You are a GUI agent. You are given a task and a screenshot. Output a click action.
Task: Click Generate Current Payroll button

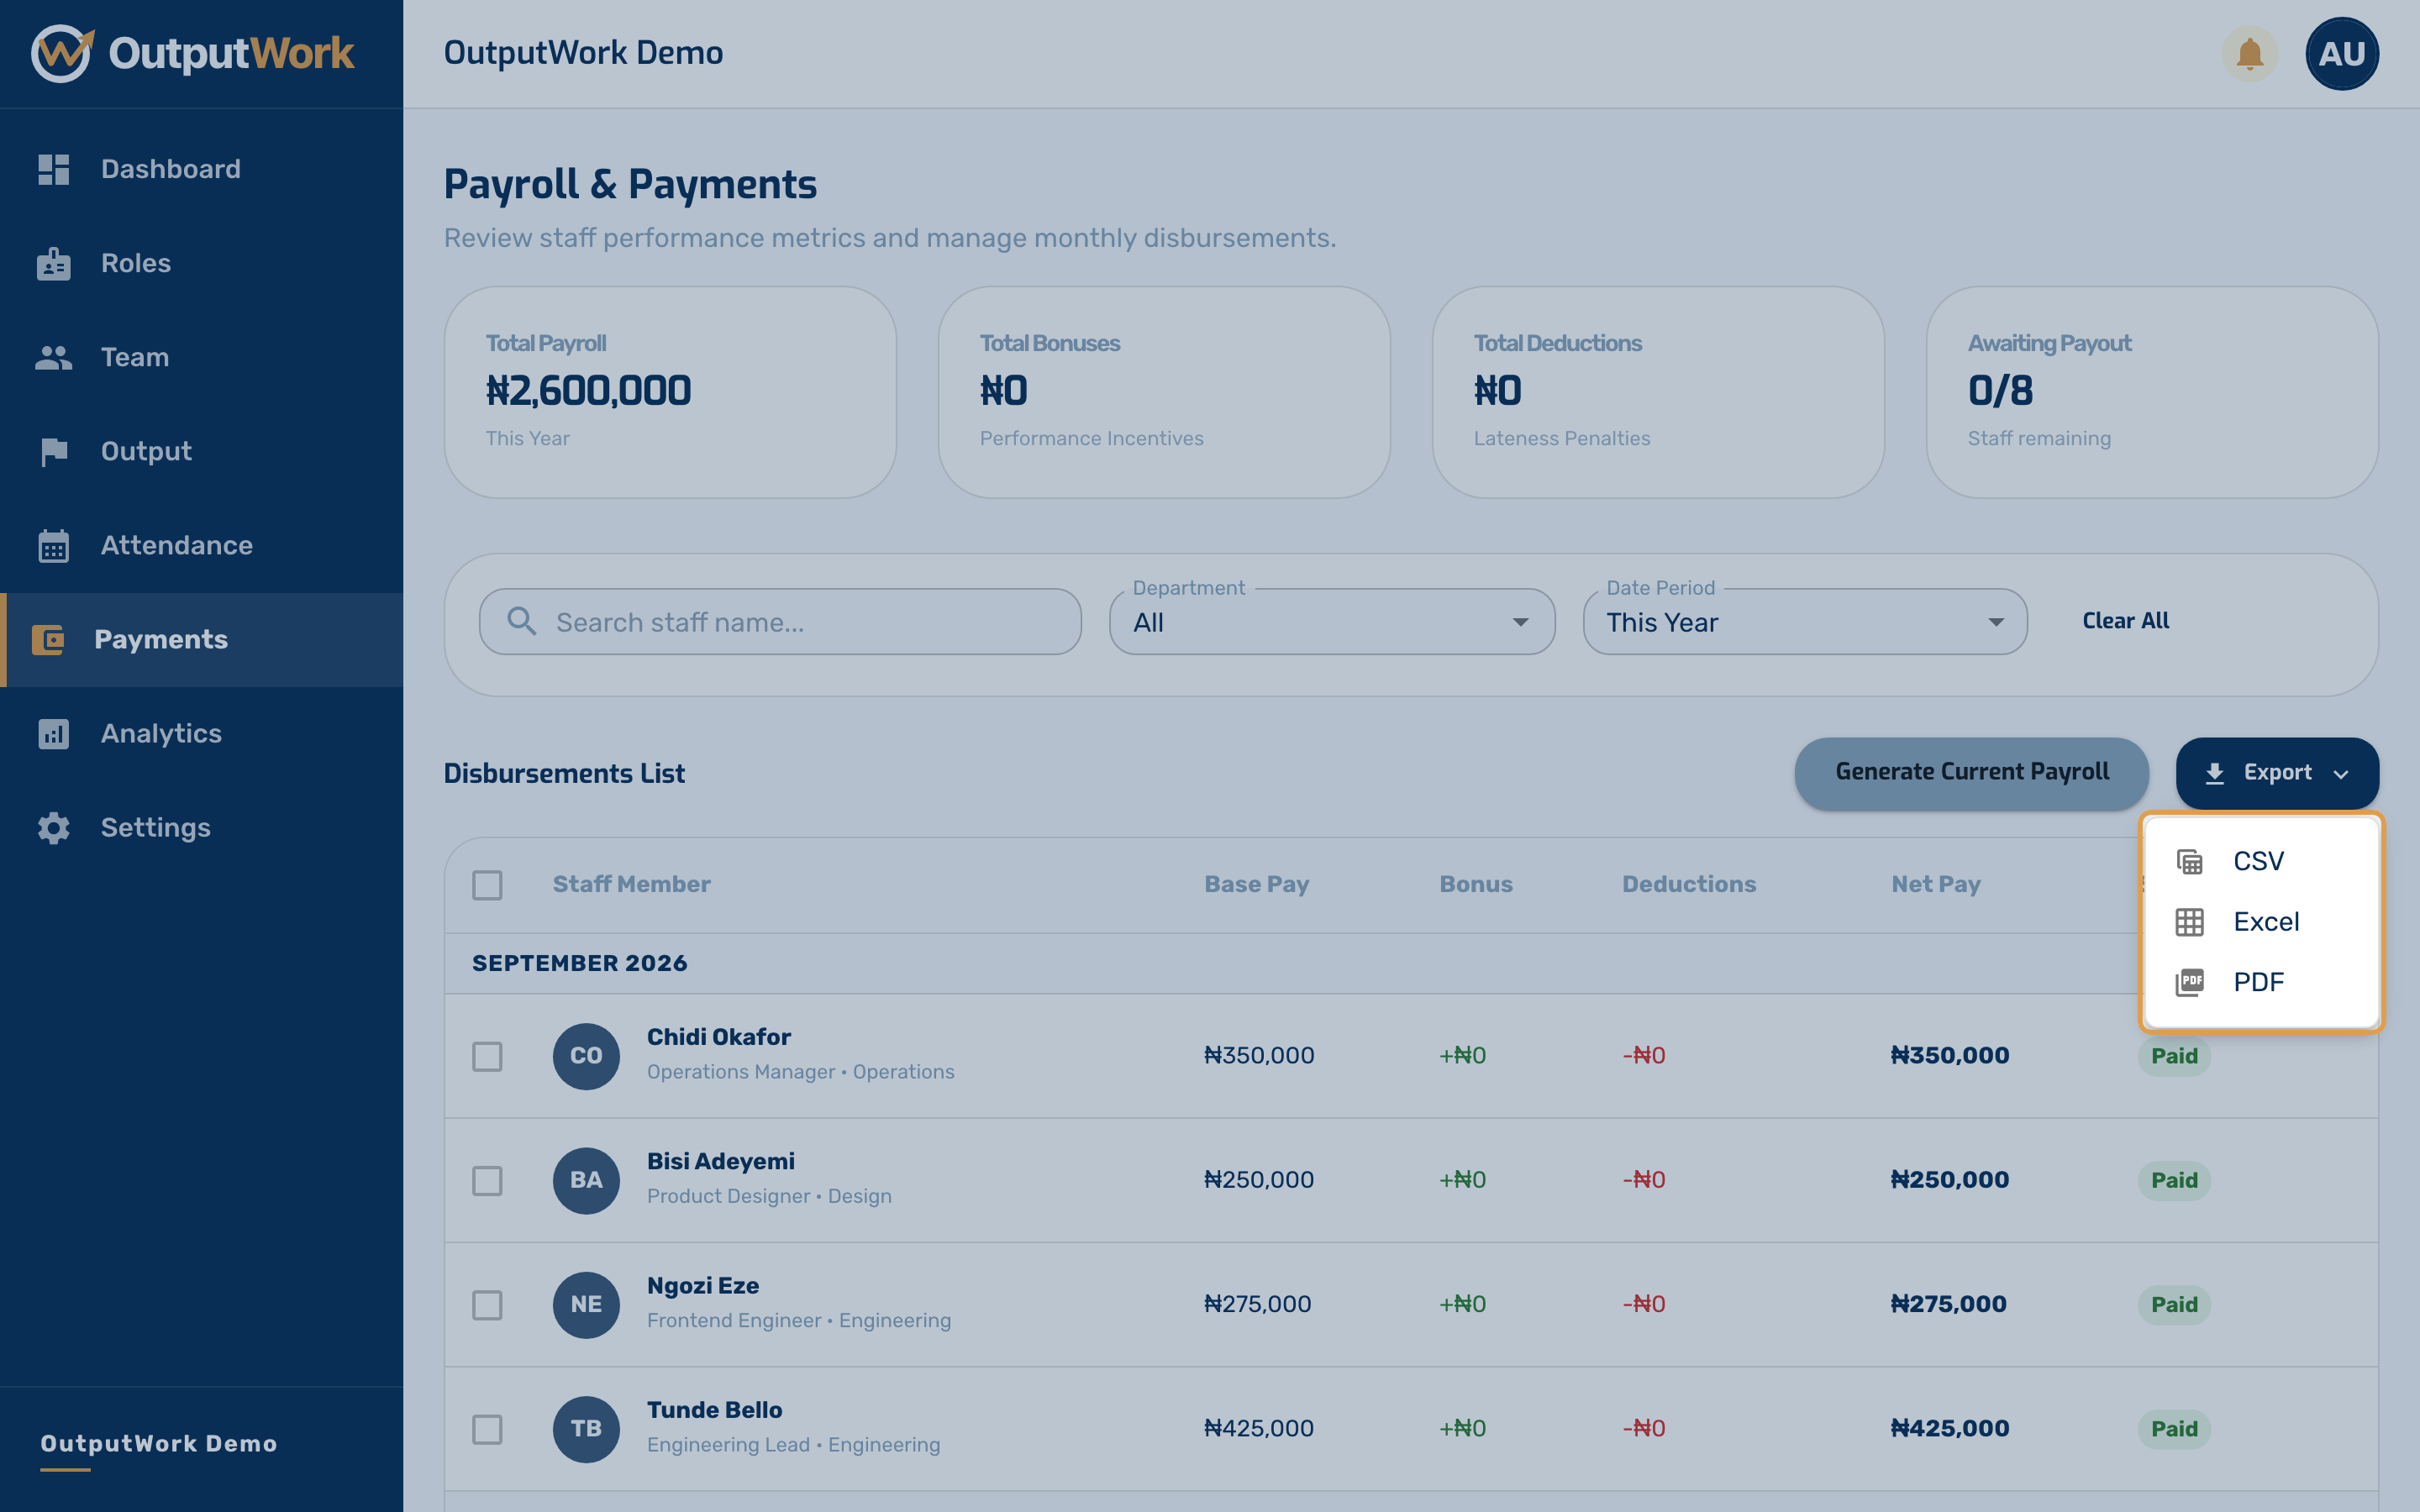point(1971,773)
